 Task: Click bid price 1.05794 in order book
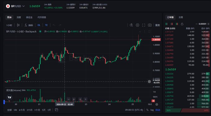pyautogui.click(x=169, y=96)
